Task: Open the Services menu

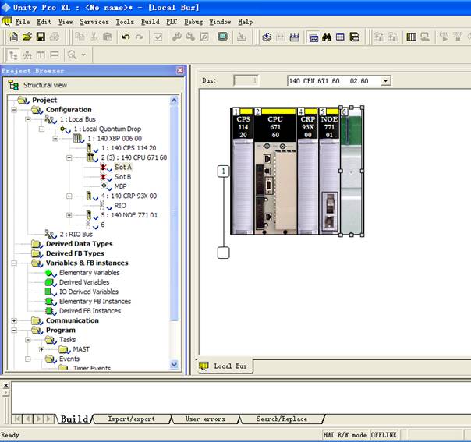Action: 94,22
